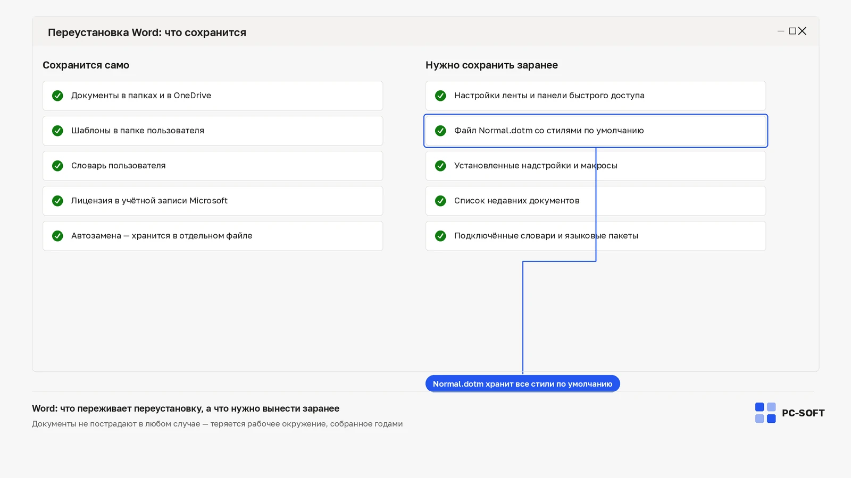Click the green check next to Файл Normal.dotm
This screenshot has width=851, height=478.
click(x=440, y=131)
